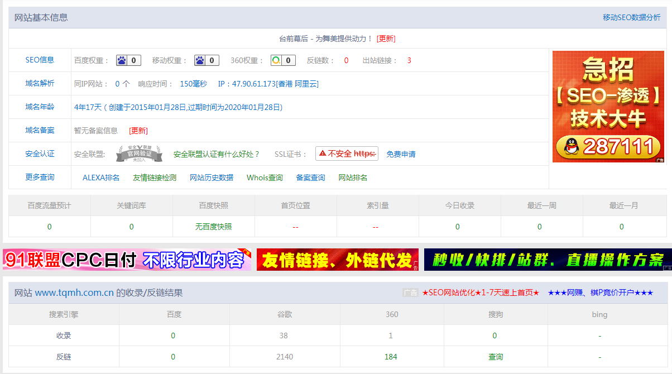672x374 pixels.
Task: Open Whois查询 link
Action: point(265,178)
